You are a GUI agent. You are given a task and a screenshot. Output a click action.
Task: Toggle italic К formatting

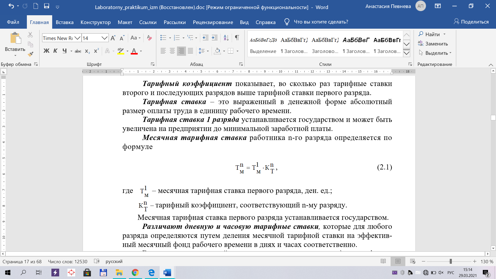tap(55, 51)
